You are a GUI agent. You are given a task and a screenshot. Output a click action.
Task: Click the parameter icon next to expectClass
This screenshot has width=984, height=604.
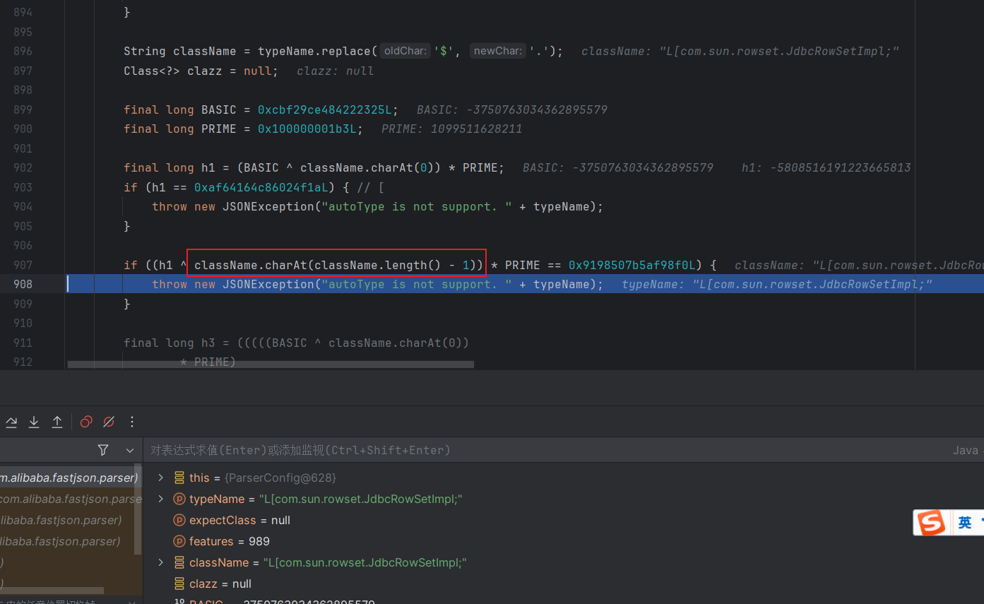[x=179, y=520]
